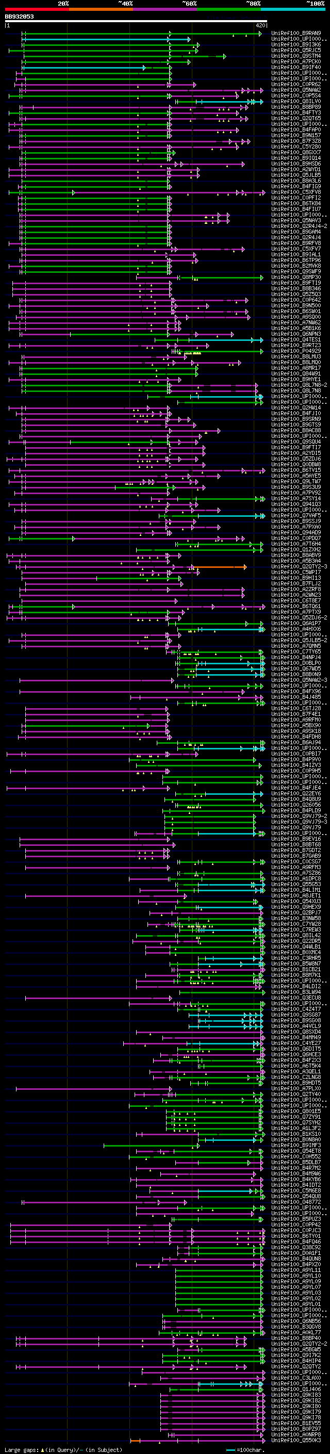Select label UniRef100_C3LAX0
This screenshot has width=330, height=1454.
click(x=295, y=1378)
